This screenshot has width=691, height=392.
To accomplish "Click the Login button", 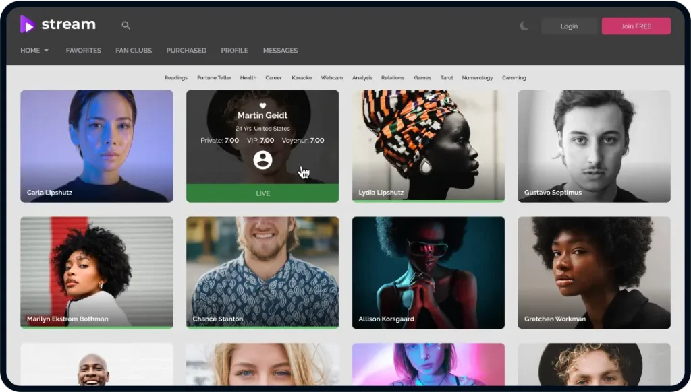I will [569, 26].
